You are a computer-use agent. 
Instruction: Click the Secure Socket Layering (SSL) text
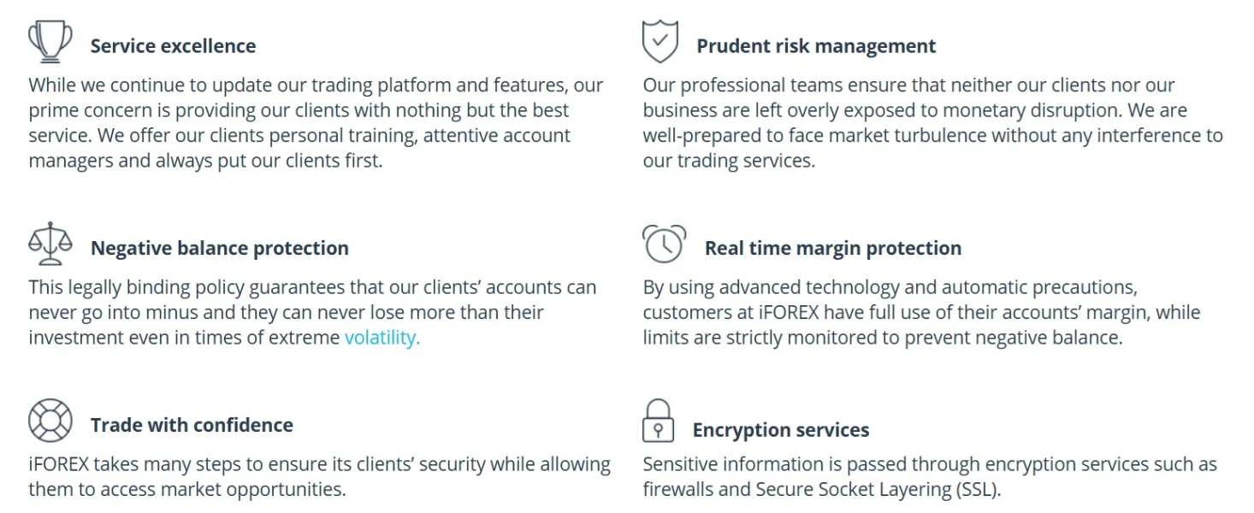click(878, 491)
